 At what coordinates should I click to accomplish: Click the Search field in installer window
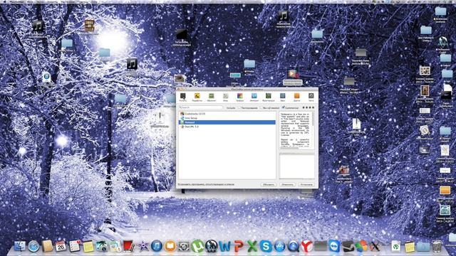tap(201, 107)
